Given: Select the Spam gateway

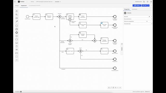Looking at the screenshot, I should pyautogui.click(x=80, y=51).
